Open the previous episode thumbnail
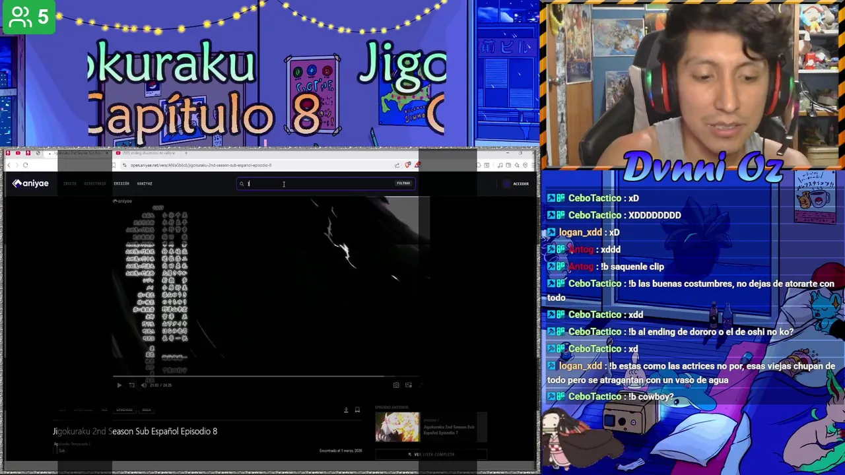845x475 pixels. pos(397,427)
